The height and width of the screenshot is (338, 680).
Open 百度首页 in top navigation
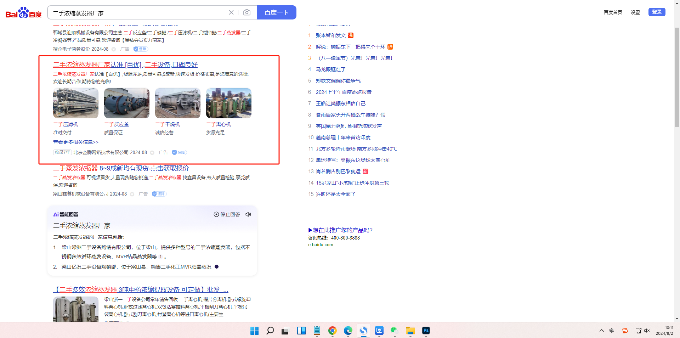[x=613, y=12]
